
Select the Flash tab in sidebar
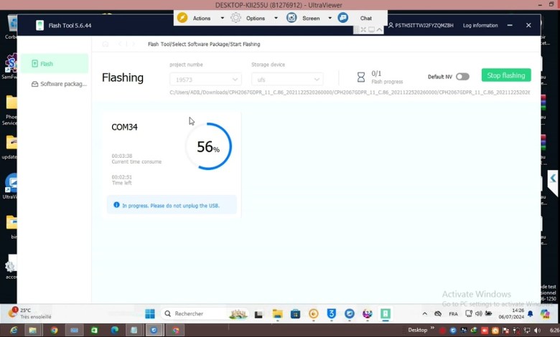tap(54, 64)
